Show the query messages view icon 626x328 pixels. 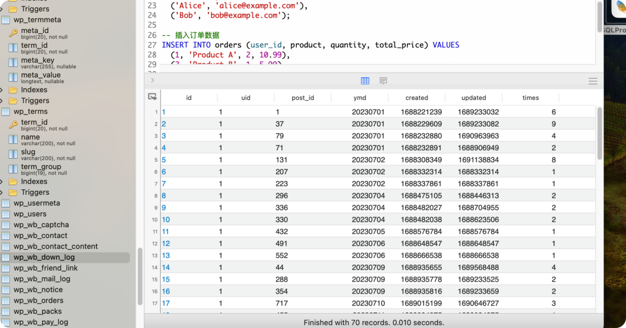point(383,81)
